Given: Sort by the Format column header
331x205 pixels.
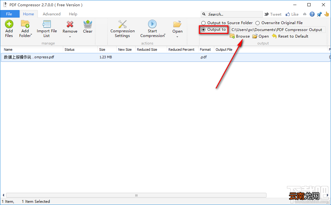Looking at the screenshot, I should coord(206,50).
